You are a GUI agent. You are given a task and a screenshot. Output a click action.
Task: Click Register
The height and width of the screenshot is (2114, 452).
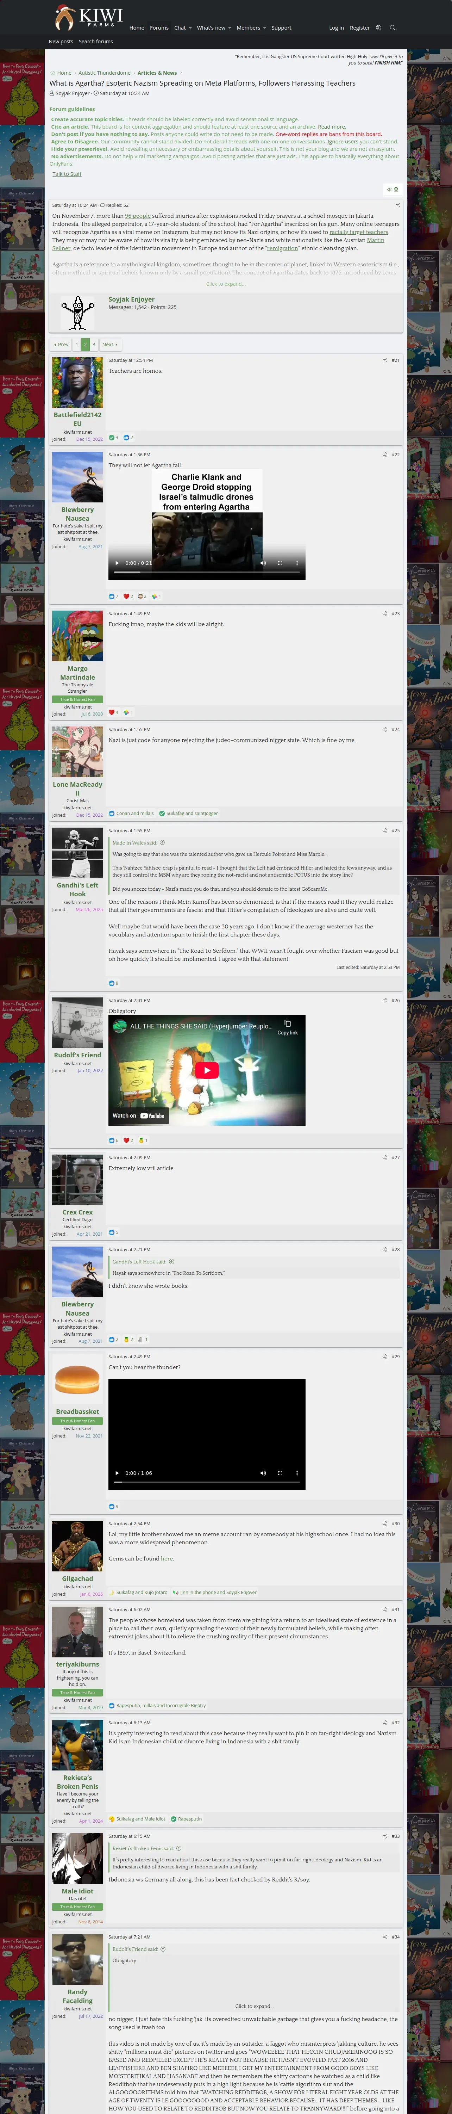[360, 28]
